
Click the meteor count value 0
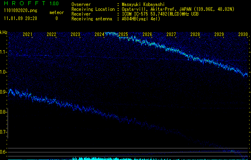[57, 18]
